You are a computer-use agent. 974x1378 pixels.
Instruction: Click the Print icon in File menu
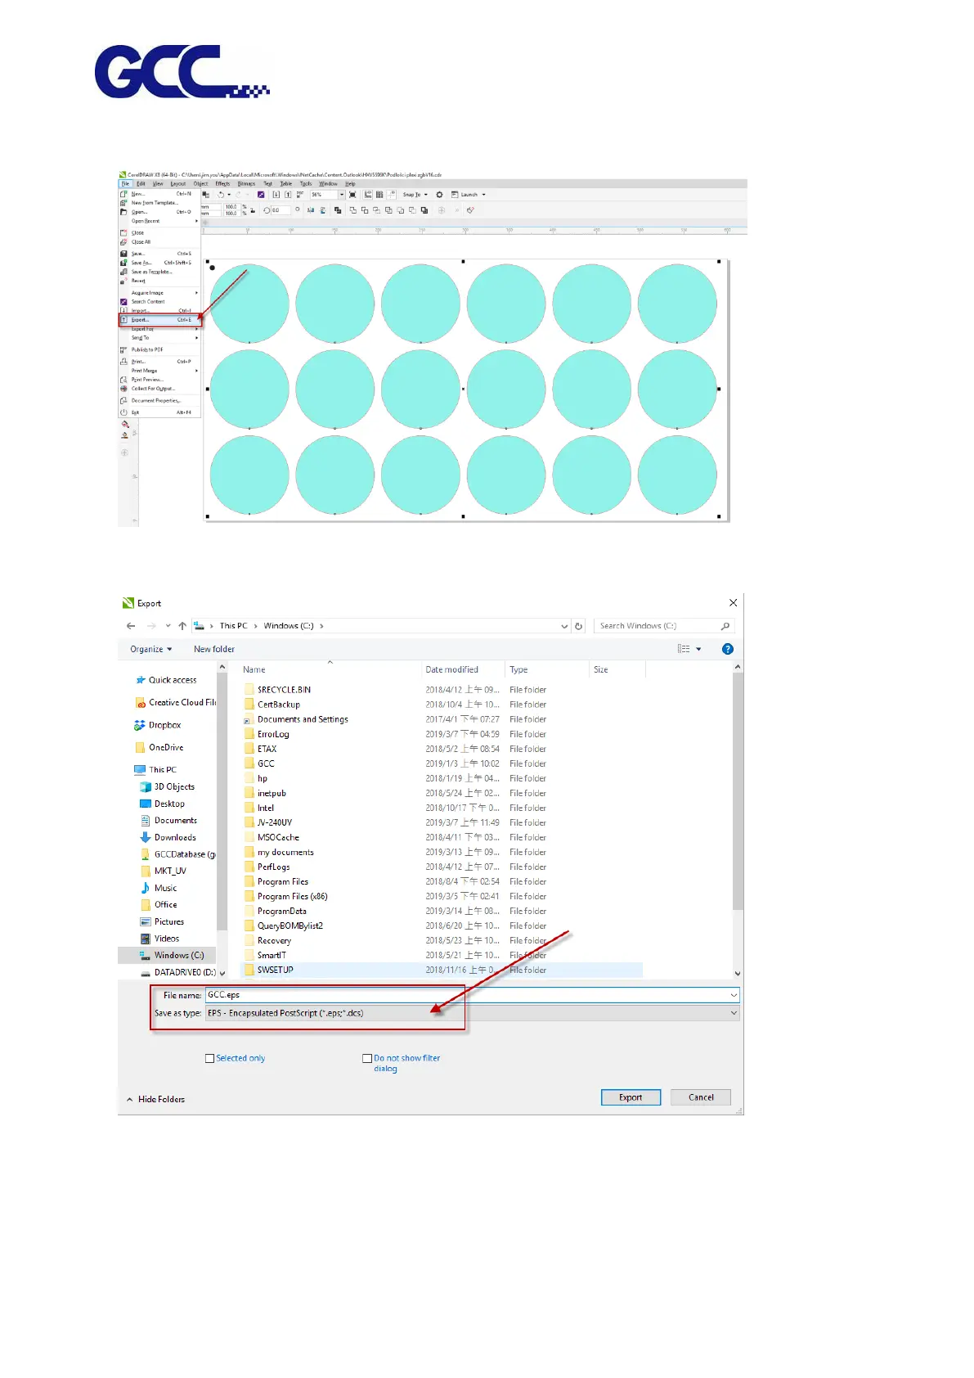(123, 361)
